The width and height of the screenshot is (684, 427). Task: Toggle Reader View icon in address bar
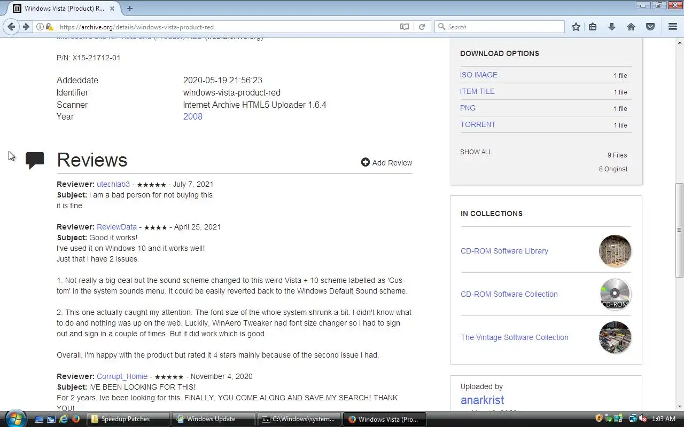(405, 27)
